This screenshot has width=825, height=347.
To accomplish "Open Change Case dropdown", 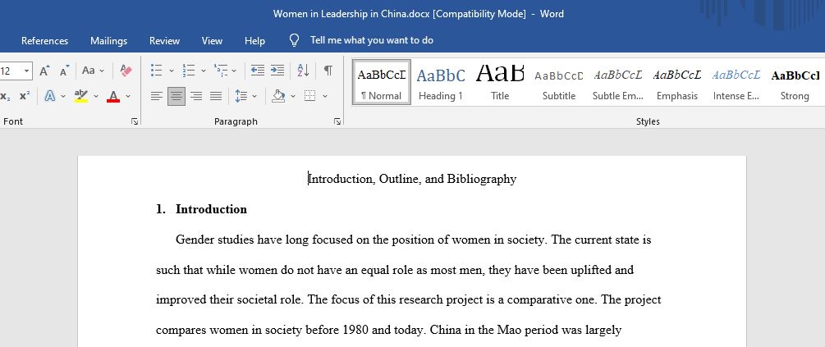I will [93, 71].
